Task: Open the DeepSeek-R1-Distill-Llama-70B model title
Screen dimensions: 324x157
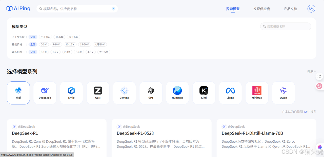Action: [252, 133]
